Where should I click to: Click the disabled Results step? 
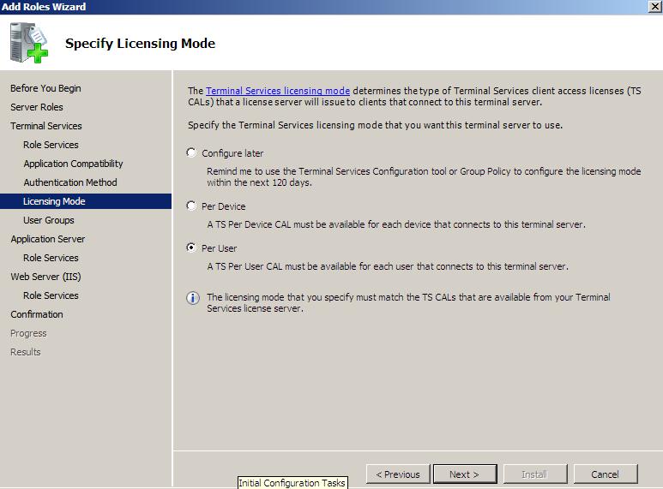point(26,352)
